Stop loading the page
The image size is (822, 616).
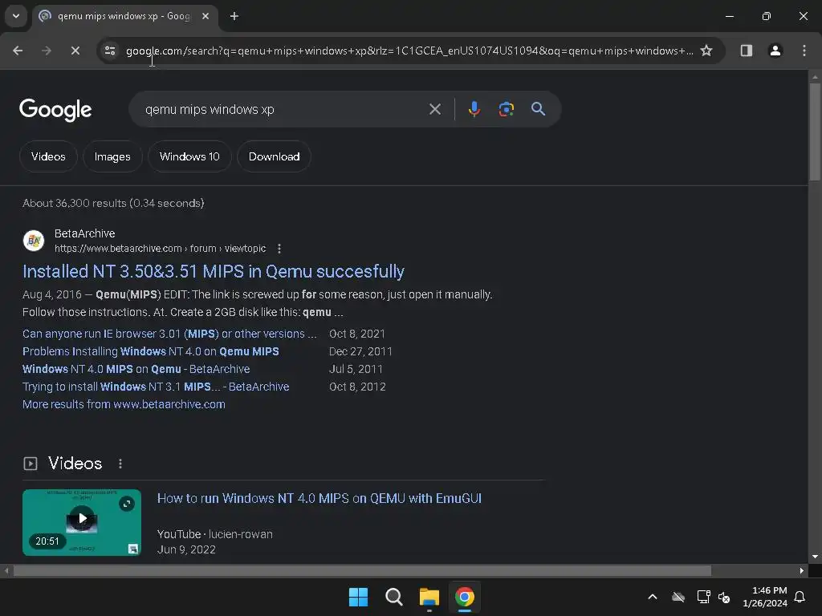coord(75,51)
